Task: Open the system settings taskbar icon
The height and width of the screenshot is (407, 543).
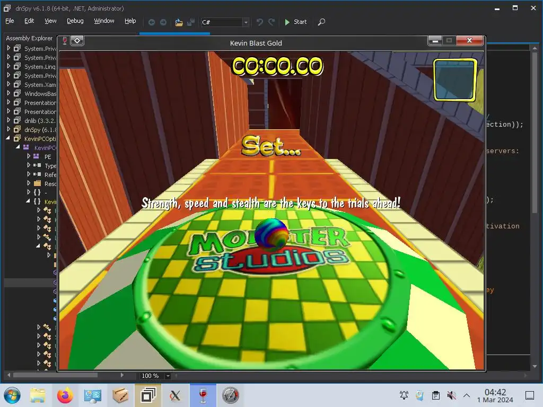Action: click(92, 395)
